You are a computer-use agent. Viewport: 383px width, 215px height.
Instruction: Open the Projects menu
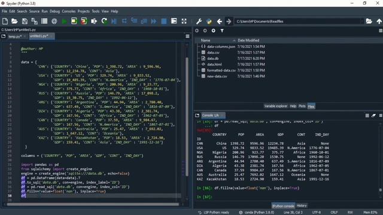click(x=84, y=11)
